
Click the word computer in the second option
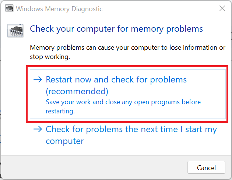coord(64,141)
